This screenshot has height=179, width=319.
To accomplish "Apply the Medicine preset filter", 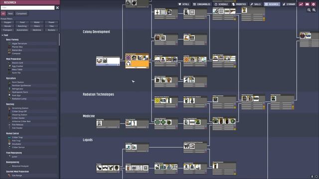I will 37,30.
